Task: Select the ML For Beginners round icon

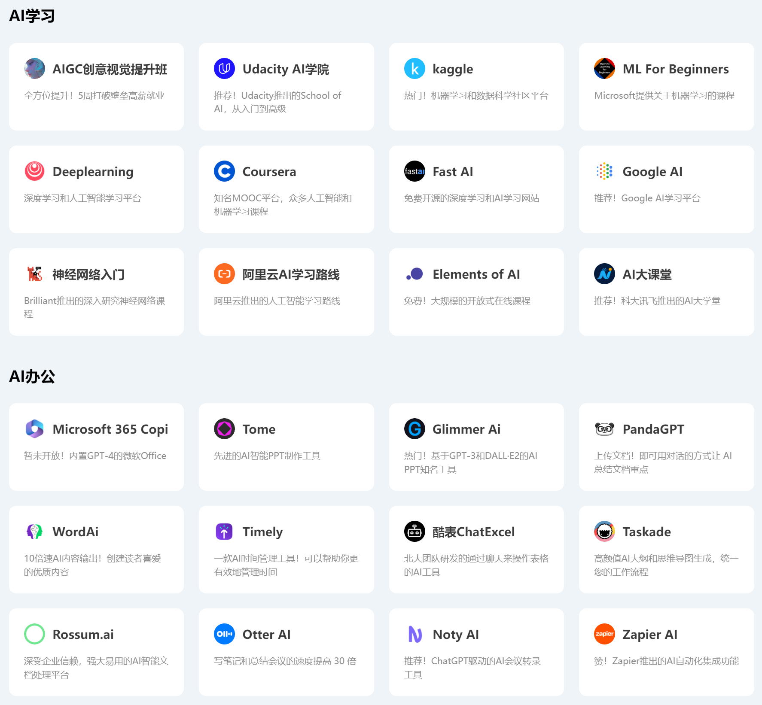Action: tap(604, 69)
